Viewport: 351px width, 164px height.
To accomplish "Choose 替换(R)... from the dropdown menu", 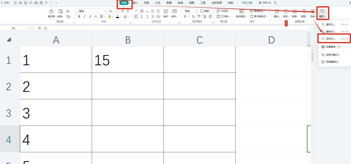I will 335,32.
